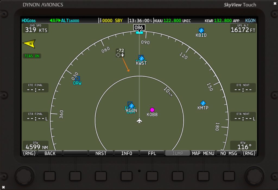The height and width of the screenshot is (190, 278).
Task: Open the FPL flight plan menu
Action: [x=152, y=153]
